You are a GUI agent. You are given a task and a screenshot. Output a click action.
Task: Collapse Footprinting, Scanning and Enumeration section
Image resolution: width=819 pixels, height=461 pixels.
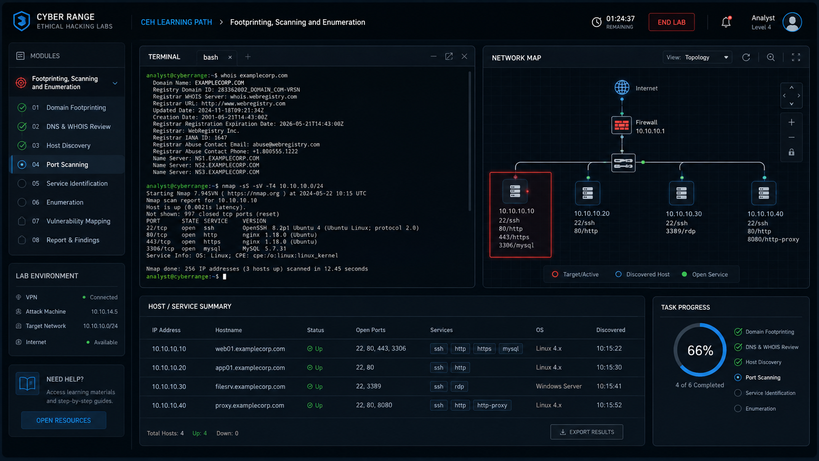pyautogui.click(x=115, y=83)
